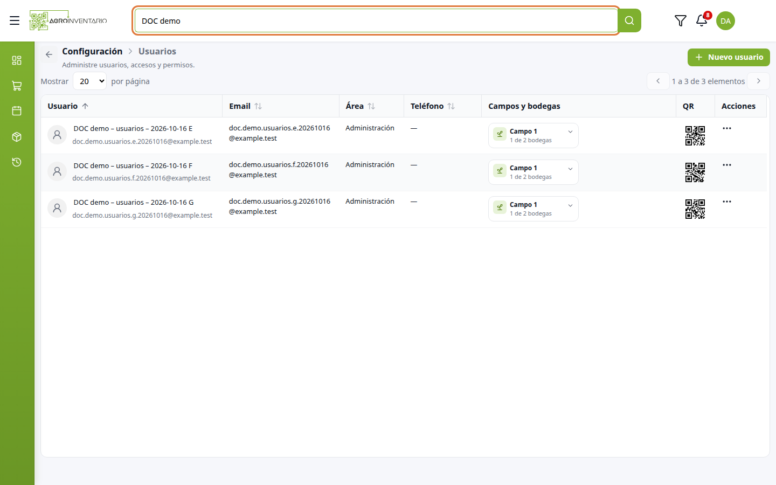Select user name DOC demo – usuarios – 2026-10-16 E

(x=133, y=129)
